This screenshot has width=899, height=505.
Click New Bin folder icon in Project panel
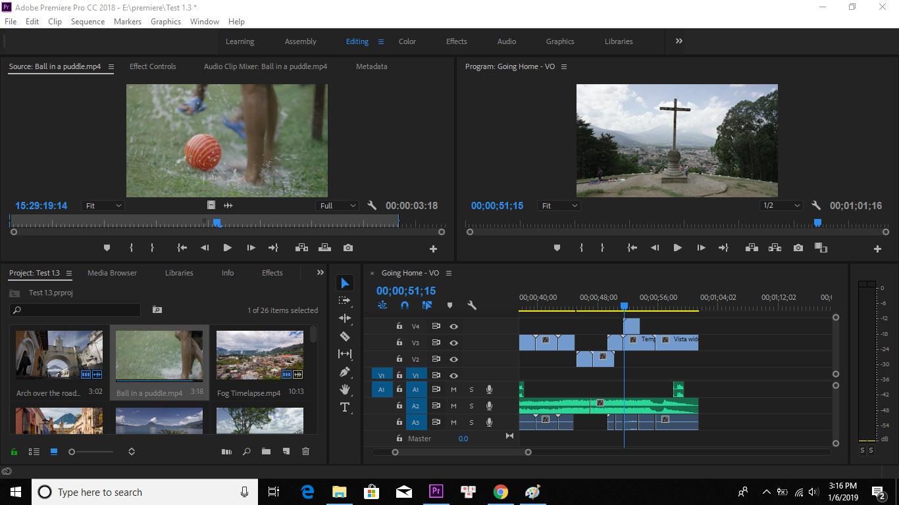click(x=266, y=452)
